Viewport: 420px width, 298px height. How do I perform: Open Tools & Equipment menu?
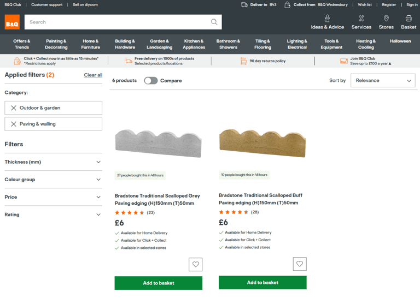click(331, 44)
